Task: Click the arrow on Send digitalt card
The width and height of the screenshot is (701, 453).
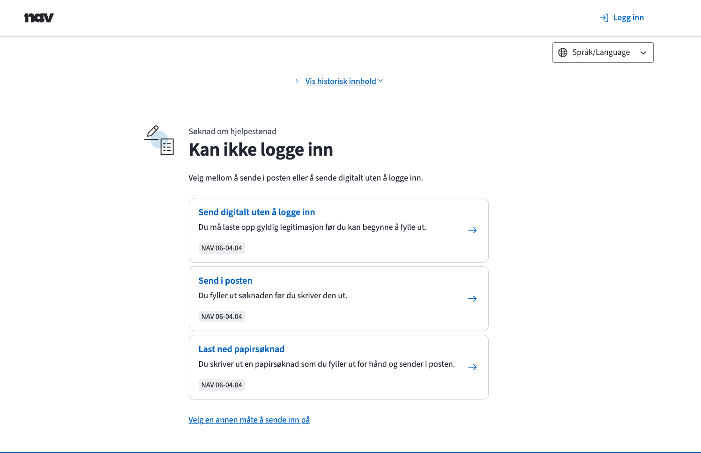Action: point(472,230)
